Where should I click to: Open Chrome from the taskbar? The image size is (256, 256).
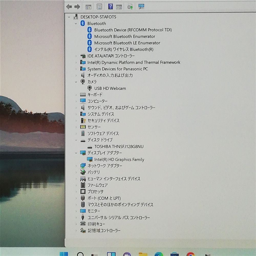pyautogui.click(x=190, y=254)
